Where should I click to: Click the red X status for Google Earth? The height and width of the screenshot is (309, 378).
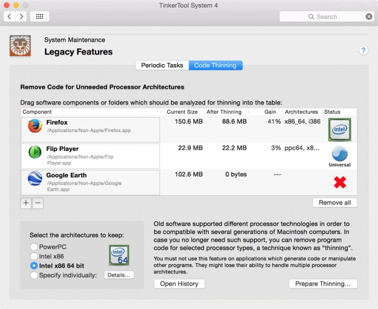(340, 182)
